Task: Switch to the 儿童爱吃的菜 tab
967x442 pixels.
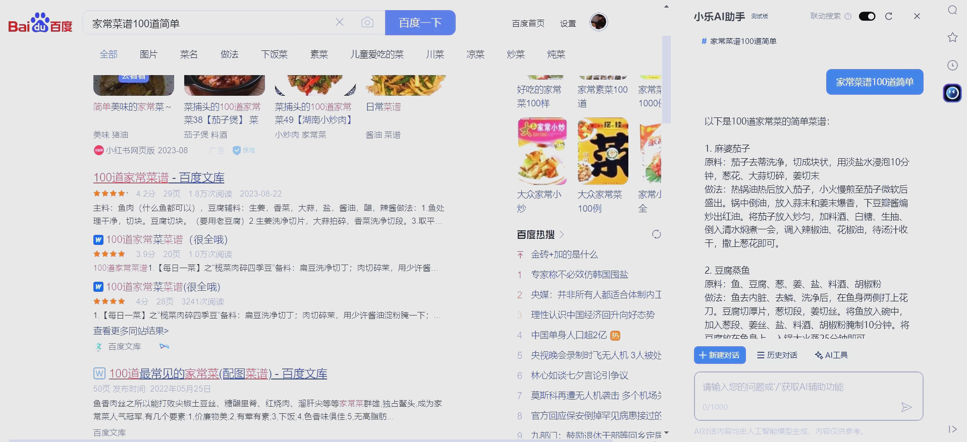Action: (377, 54)
